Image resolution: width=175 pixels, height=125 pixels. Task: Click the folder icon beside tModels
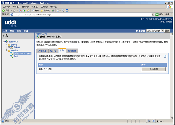pos(9,51)
